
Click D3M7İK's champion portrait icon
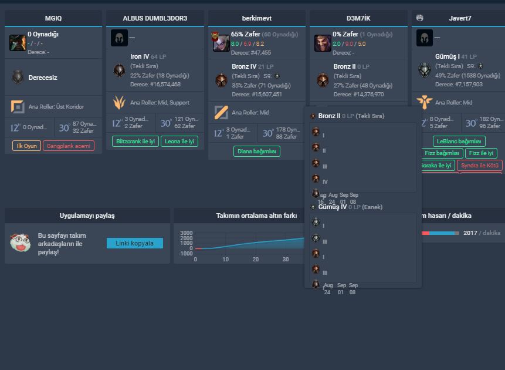(x=323, y=43)
